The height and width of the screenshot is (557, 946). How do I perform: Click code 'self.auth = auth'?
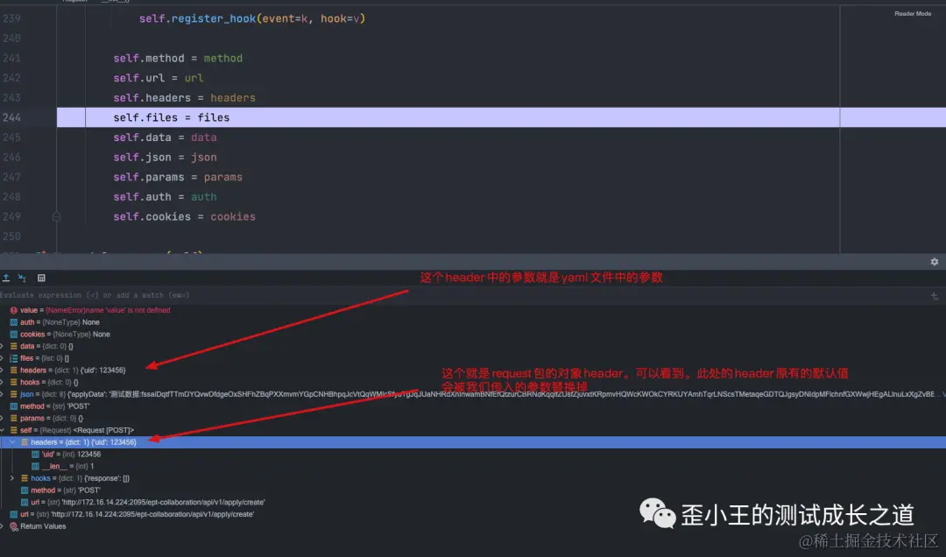pos(165,197)
